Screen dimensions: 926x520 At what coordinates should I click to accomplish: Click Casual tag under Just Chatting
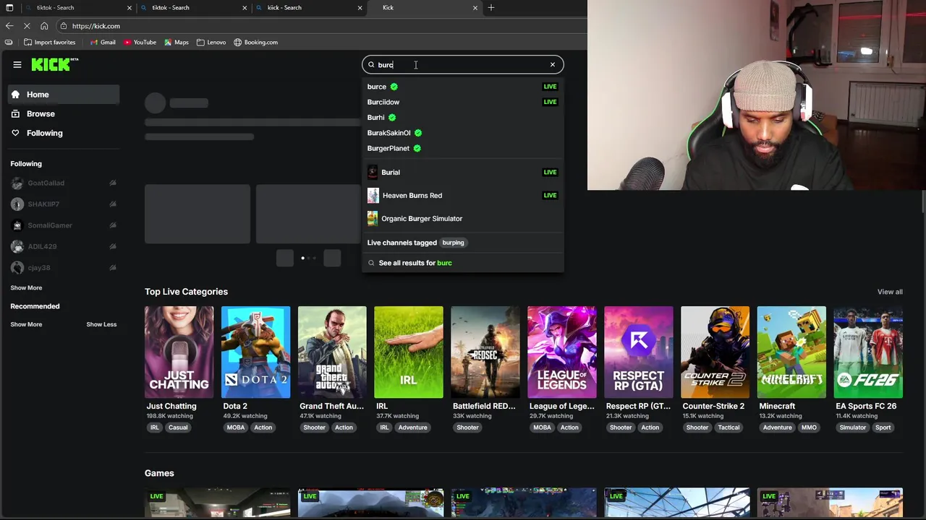tap(178, 428)
